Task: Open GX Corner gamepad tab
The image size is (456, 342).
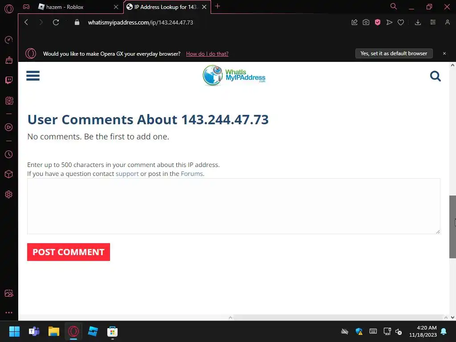Action: [x=26, y=7]
